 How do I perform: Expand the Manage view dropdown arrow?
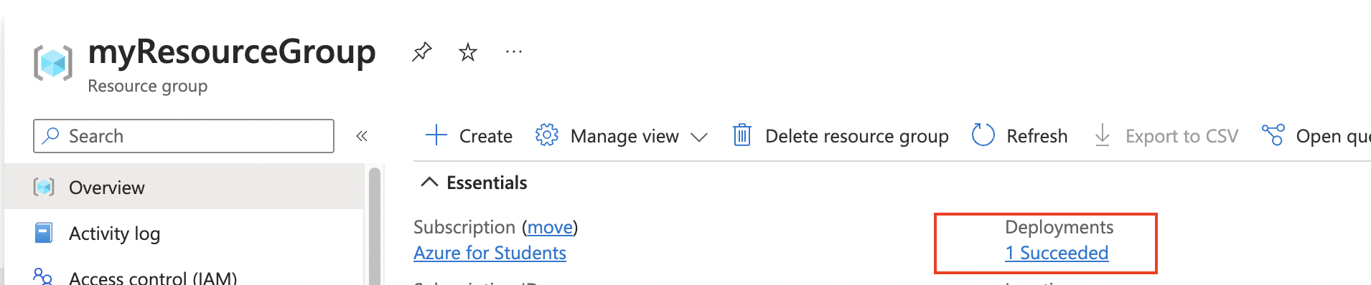point(699,137)
